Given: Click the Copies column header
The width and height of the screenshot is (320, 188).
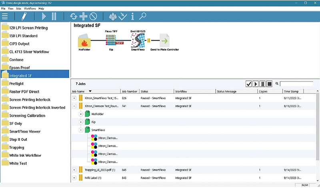Looking at the screenshot, I should click(x=270, y=92).
